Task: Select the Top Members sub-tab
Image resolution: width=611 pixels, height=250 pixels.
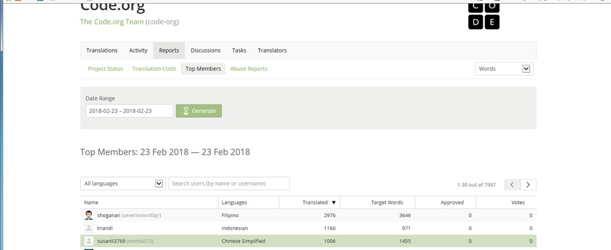Action: [x=203, y=68]
